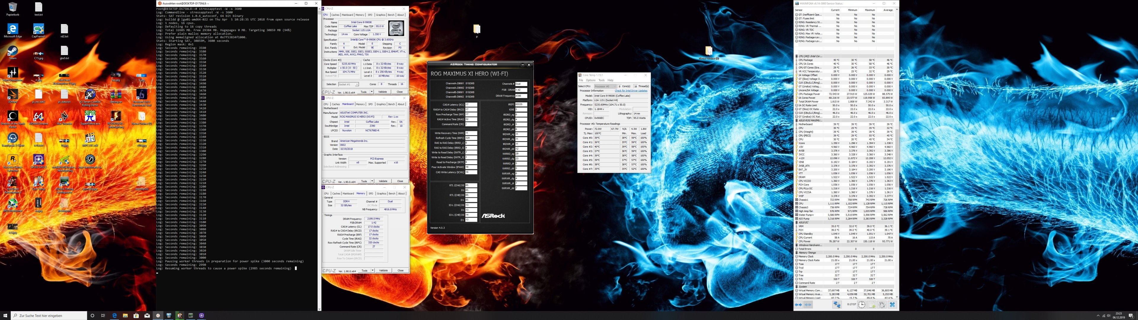
Task: Click HWiNFO reset clock icon
Action: 862,305
